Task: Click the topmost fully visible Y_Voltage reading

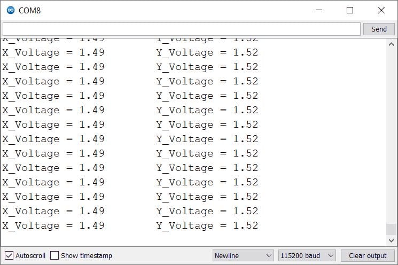Action: [207, 52]
